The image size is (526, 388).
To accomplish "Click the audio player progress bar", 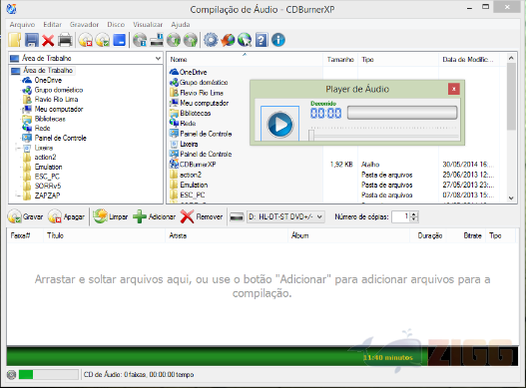I will tap(402, 113).
